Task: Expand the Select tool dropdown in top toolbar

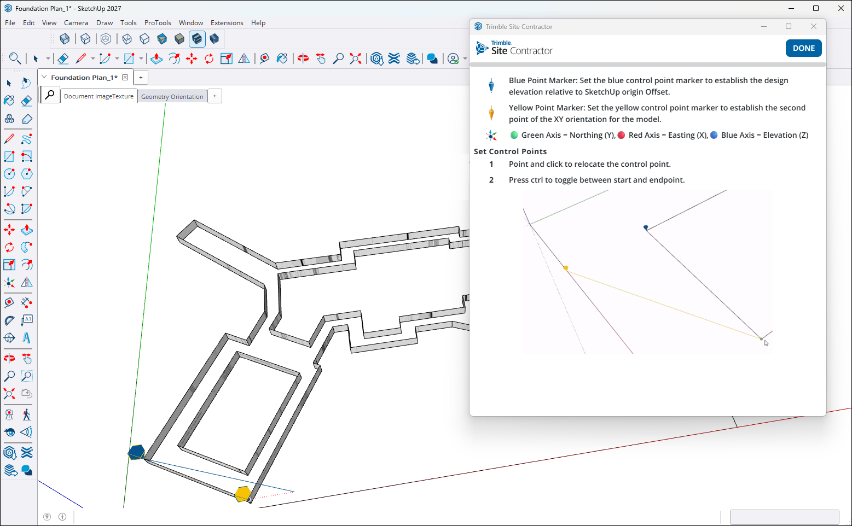Action: pyautogui.click(x=48, y=59)
